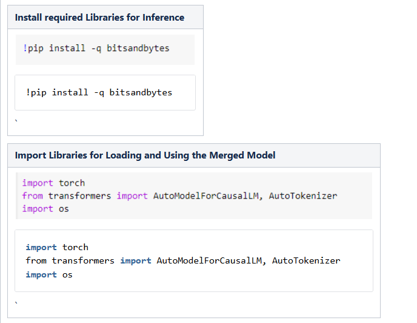Click "from transformers import" line in white box
This screenshot has height=323, width=417.
[183, 260]
